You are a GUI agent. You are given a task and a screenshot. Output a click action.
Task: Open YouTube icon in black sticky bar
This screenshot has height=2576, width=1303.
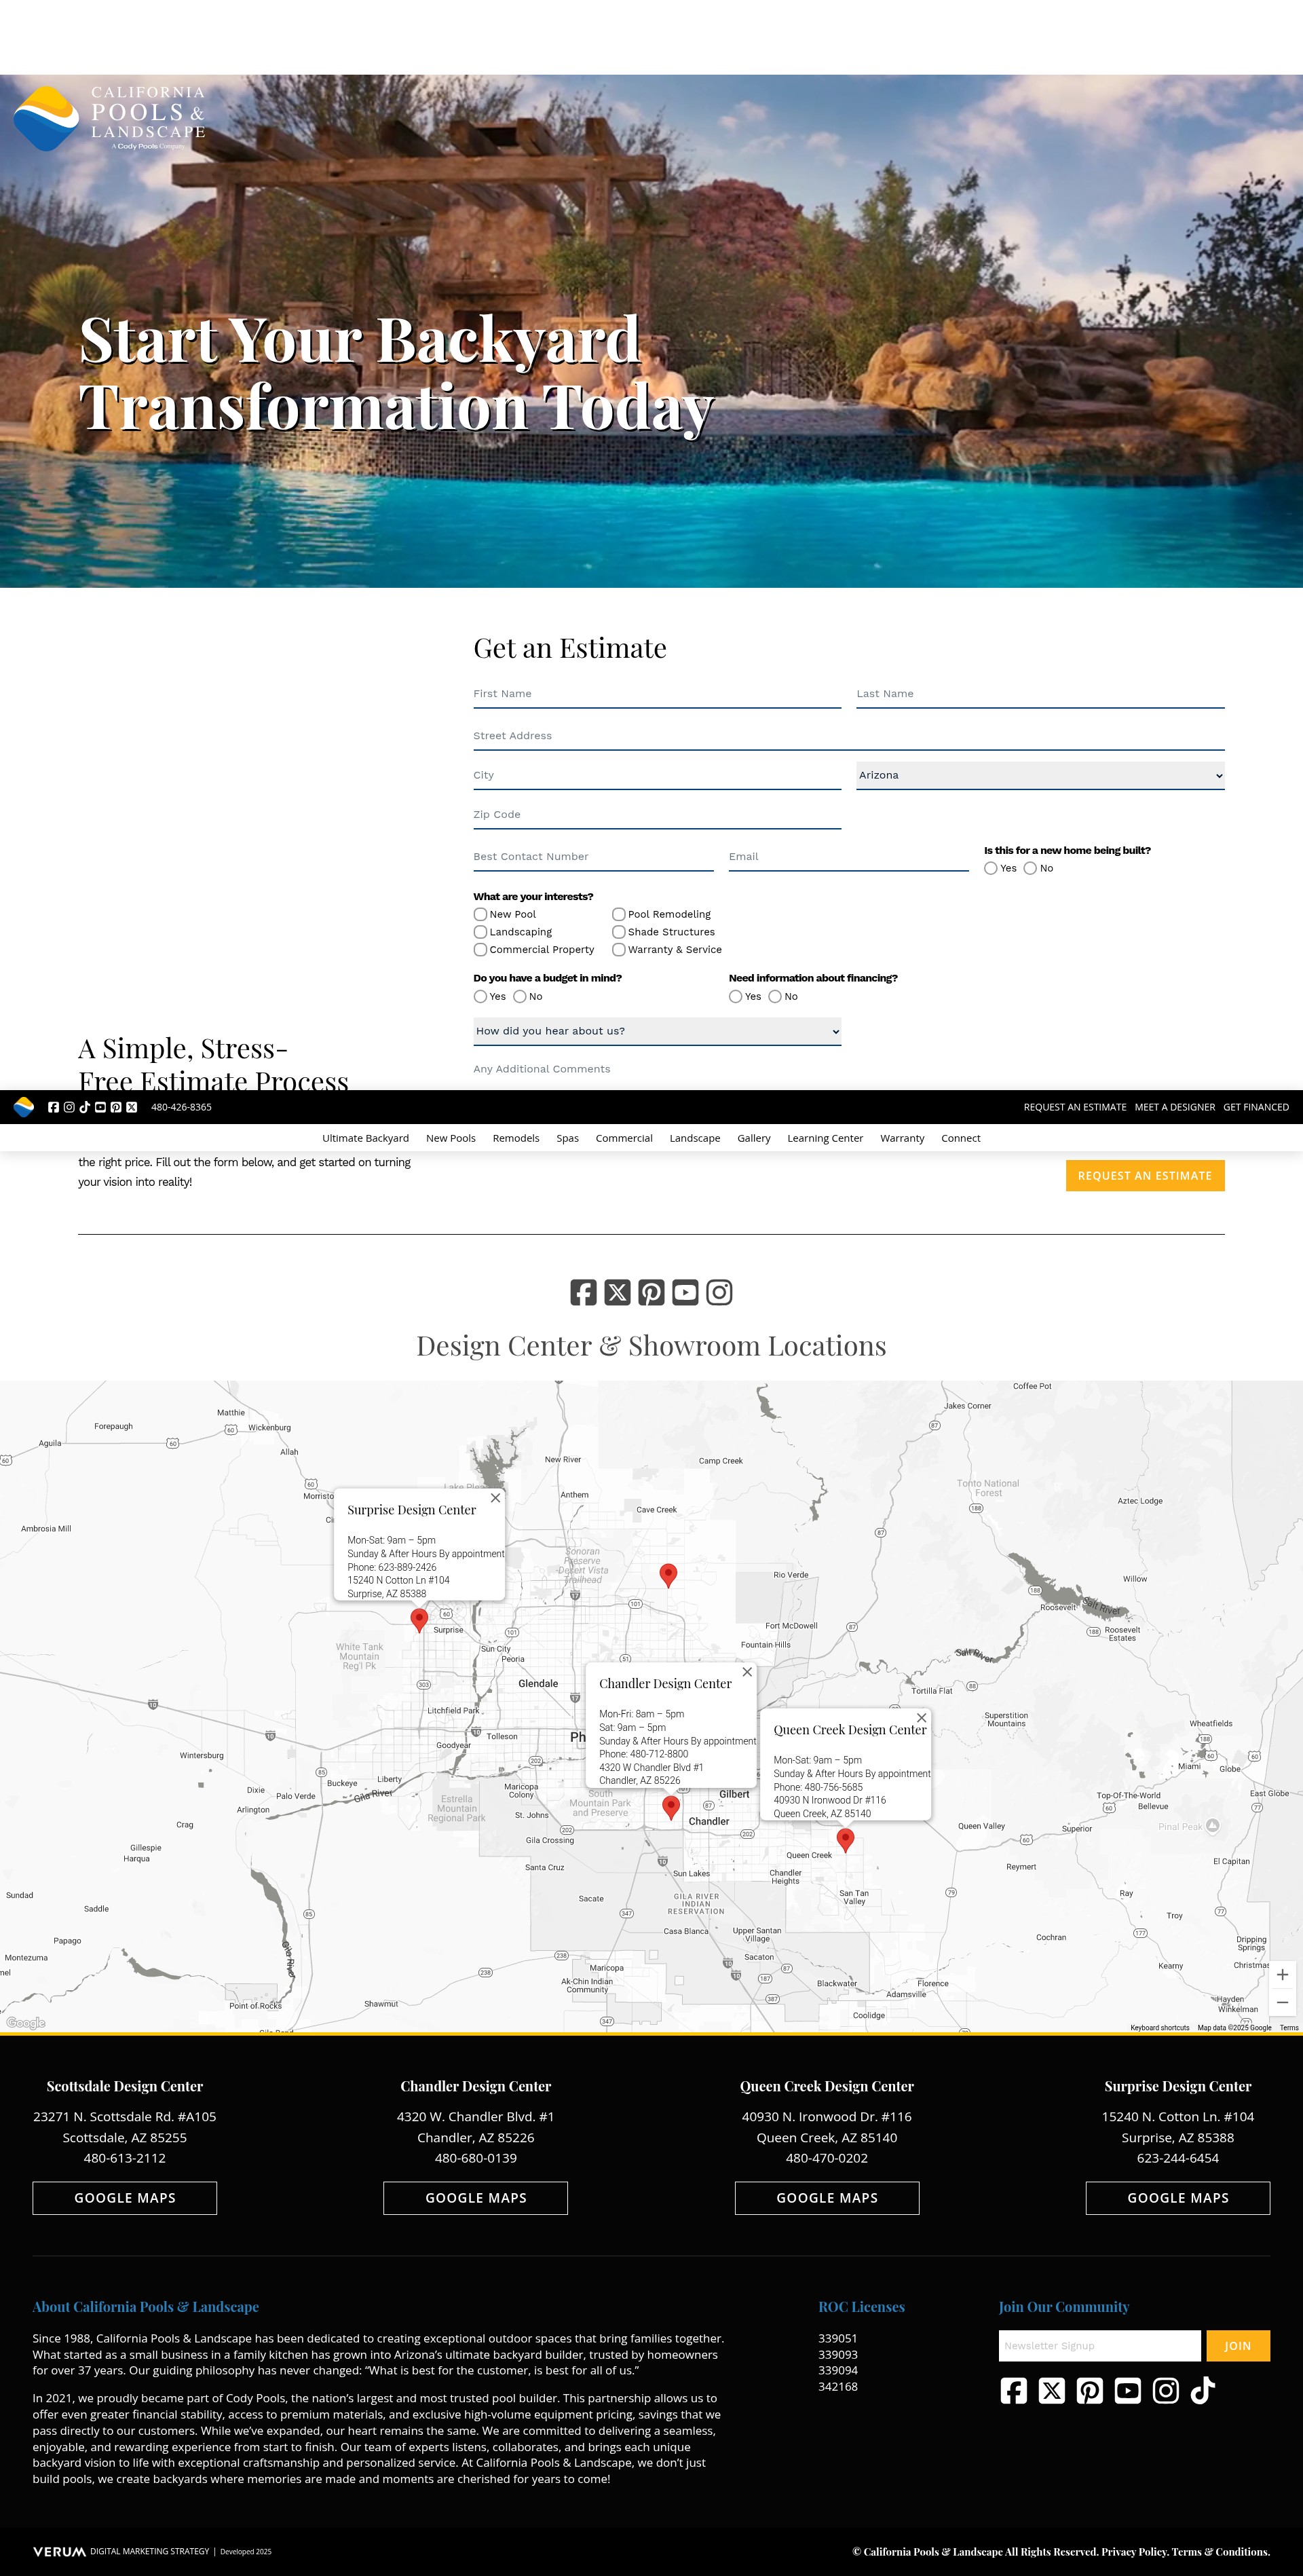click(100, 1107)
